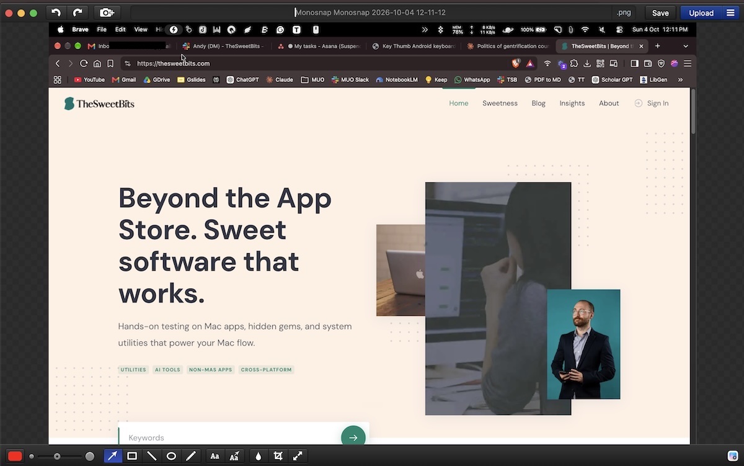Open the Edit menu
This screenshot has width=744, height=466.
coord(120,29)
